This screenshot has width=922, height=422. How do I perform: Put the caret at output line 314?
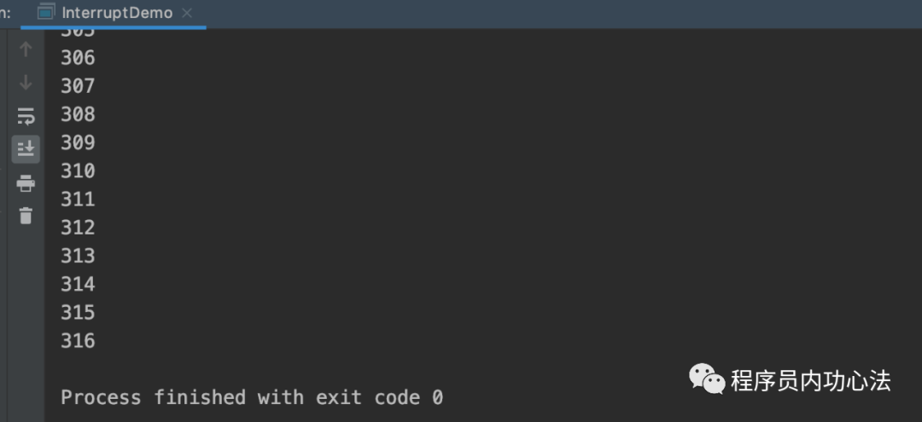[x=78, y=284]
